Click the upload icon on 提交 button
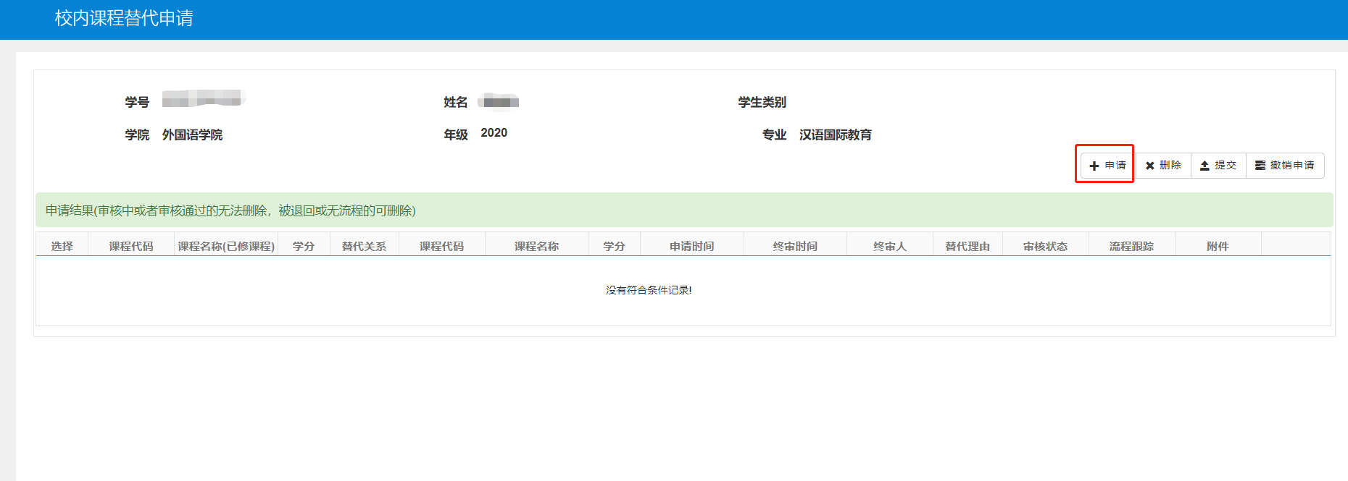1348x481 pixels. [1205, 166]
